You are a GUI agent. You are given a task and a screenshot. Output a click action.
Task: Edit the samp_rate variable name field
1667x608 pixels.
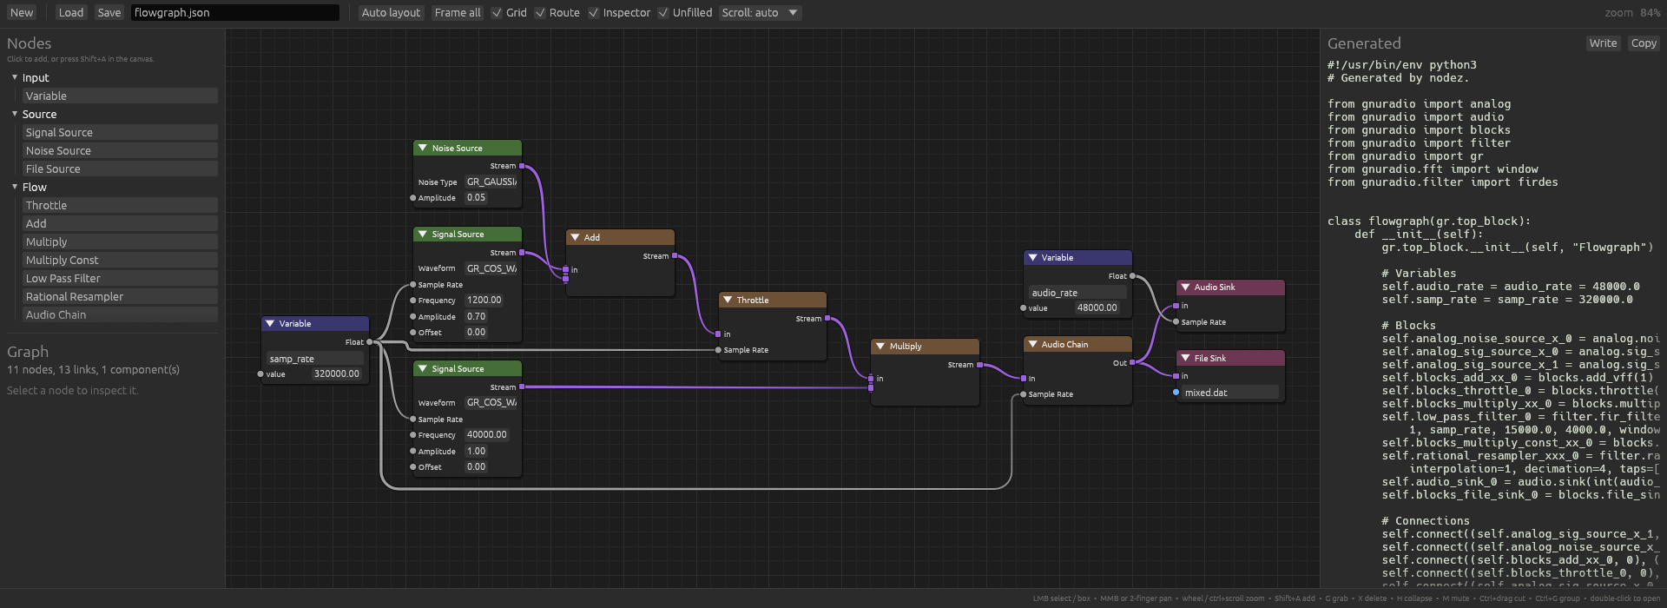click(315, 359)
